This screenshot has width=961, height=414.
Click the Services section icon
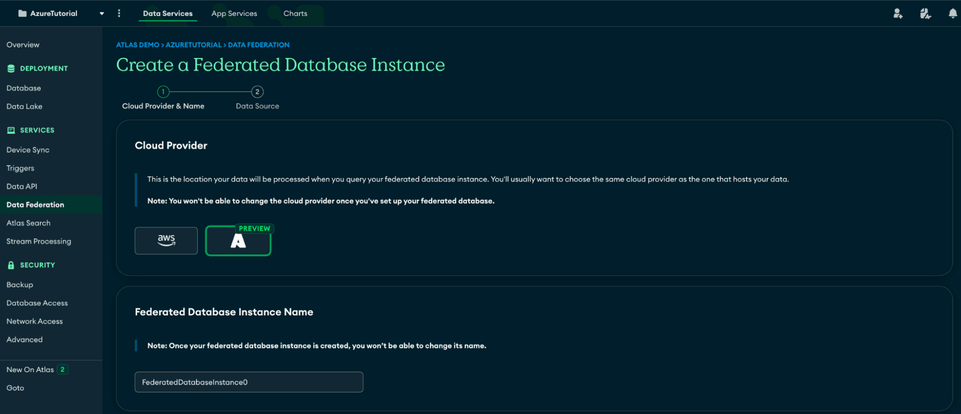pyautogui.click(x=11, y=130)
